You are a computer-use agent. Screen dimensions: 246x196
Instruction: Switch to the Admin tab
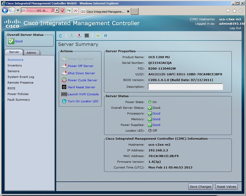pos(31,53)
